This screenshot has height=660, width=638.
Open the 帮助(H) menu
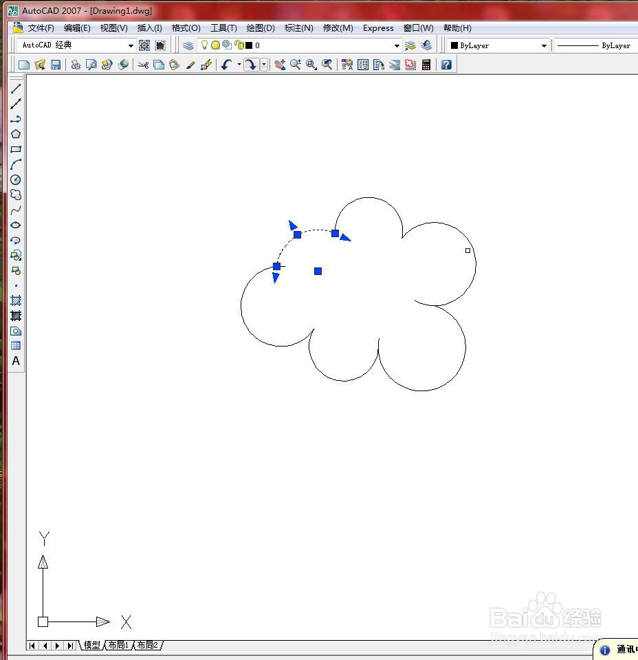457,27
